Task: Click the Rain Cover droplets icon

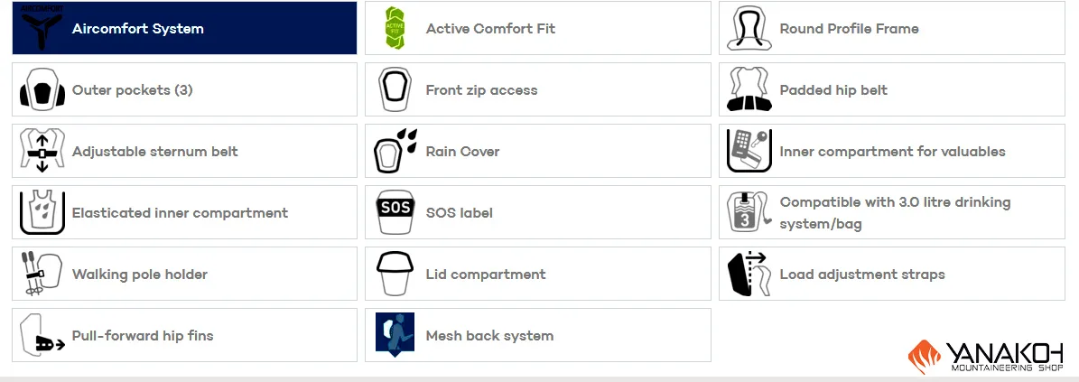Action: coord(395,151)
